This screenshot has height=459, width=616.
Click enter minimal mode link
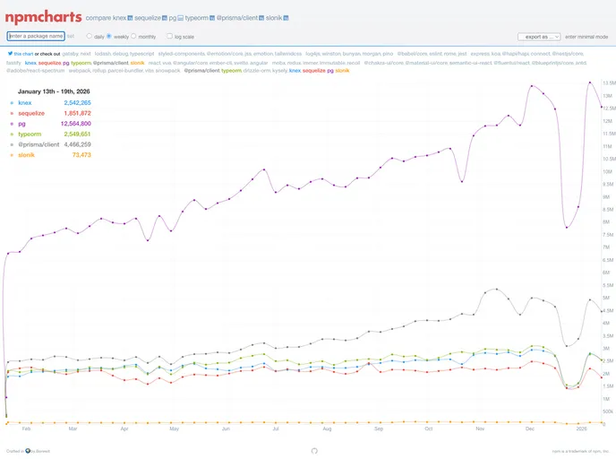586,37
